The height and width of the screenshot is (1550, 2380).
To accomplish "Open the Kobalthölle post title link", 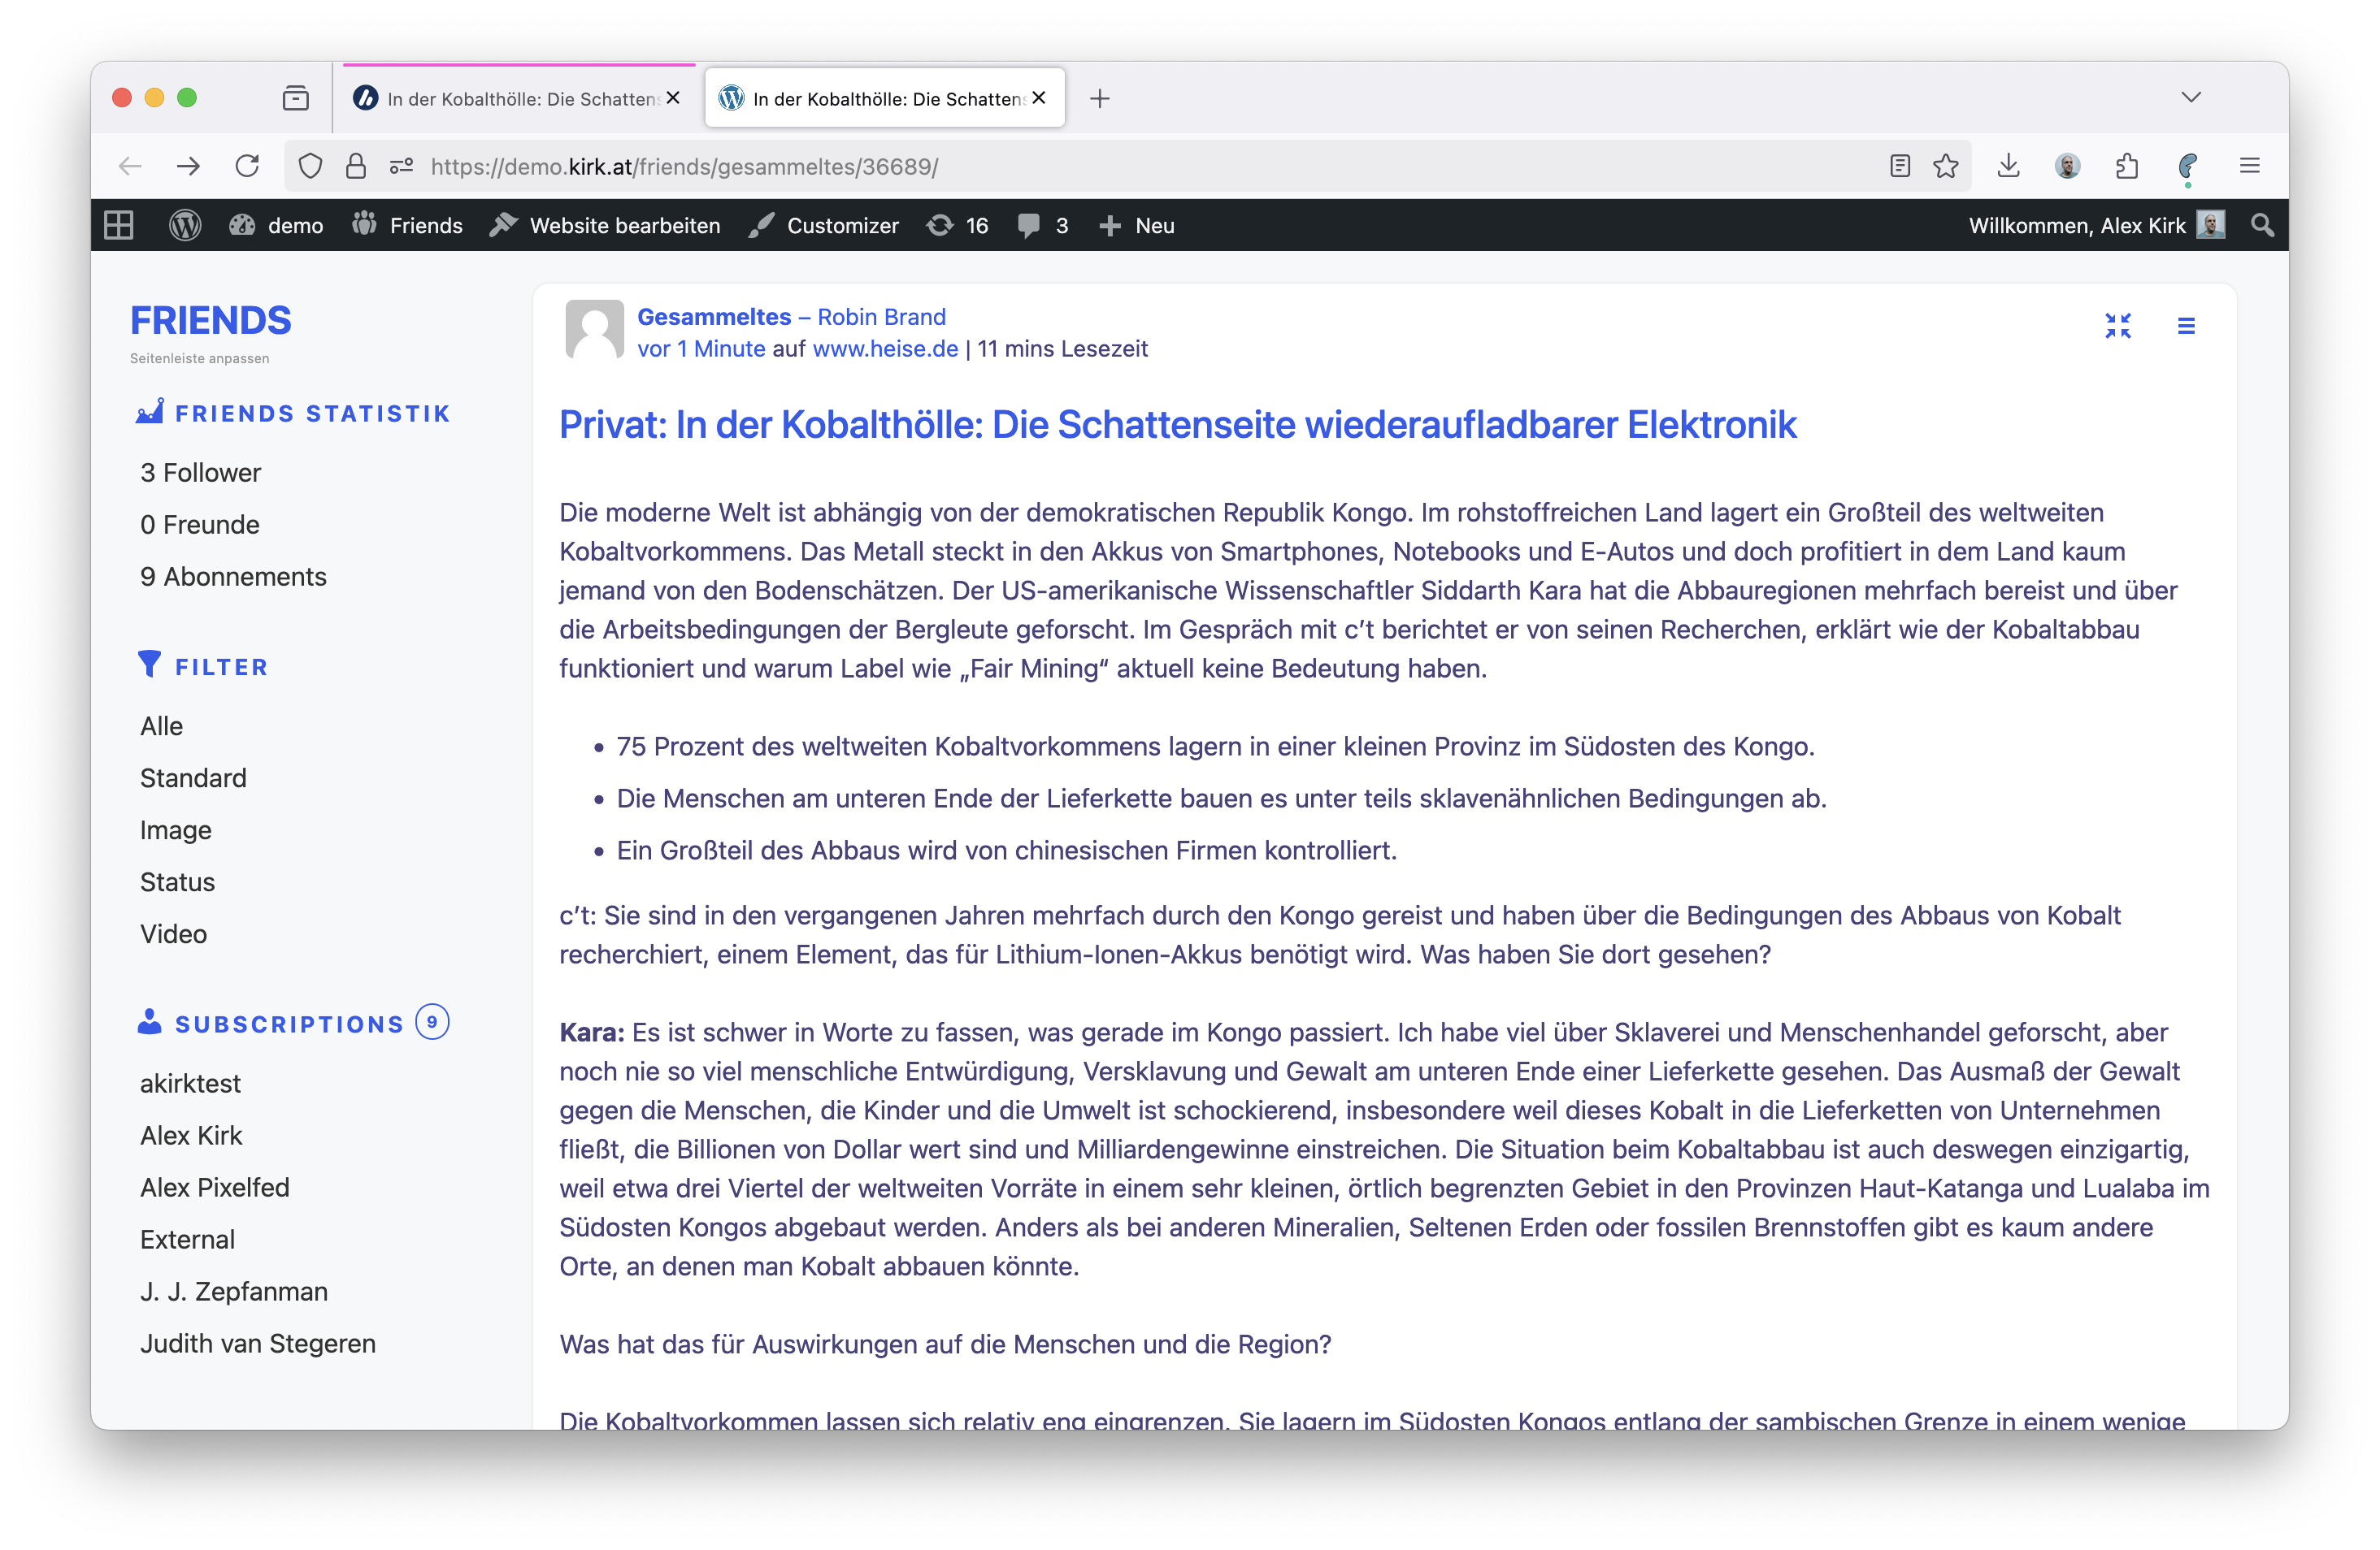I will 1177,425.
